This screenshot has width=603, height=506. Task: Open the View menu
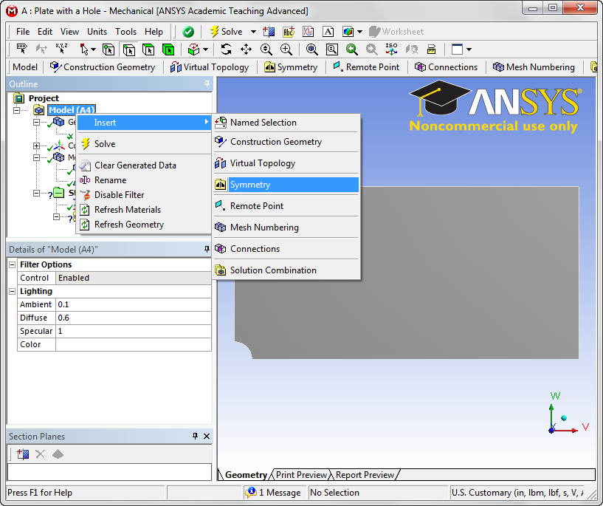[x=69, y=32]
